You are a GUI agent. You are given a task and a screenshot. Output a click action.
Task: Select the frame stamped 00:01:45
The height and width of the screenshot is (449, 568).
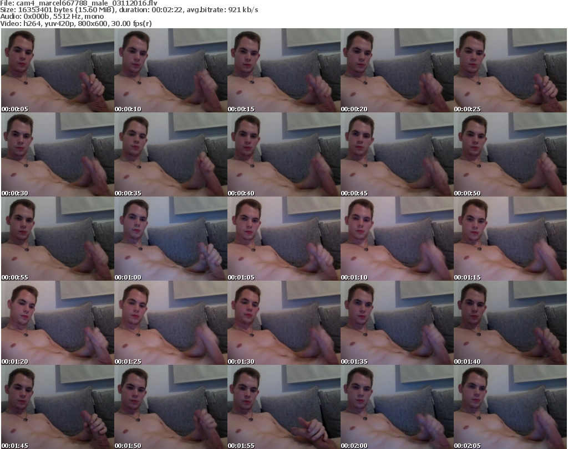[58, 407]
